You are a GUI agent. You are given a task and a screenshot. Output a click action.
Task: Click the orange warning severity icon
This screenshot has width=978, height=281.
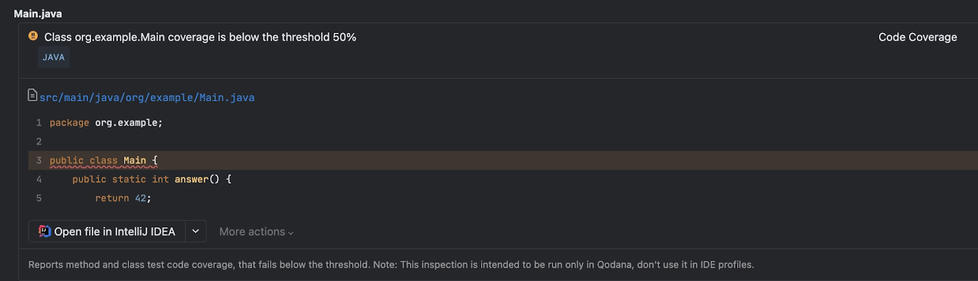(33, 36)
